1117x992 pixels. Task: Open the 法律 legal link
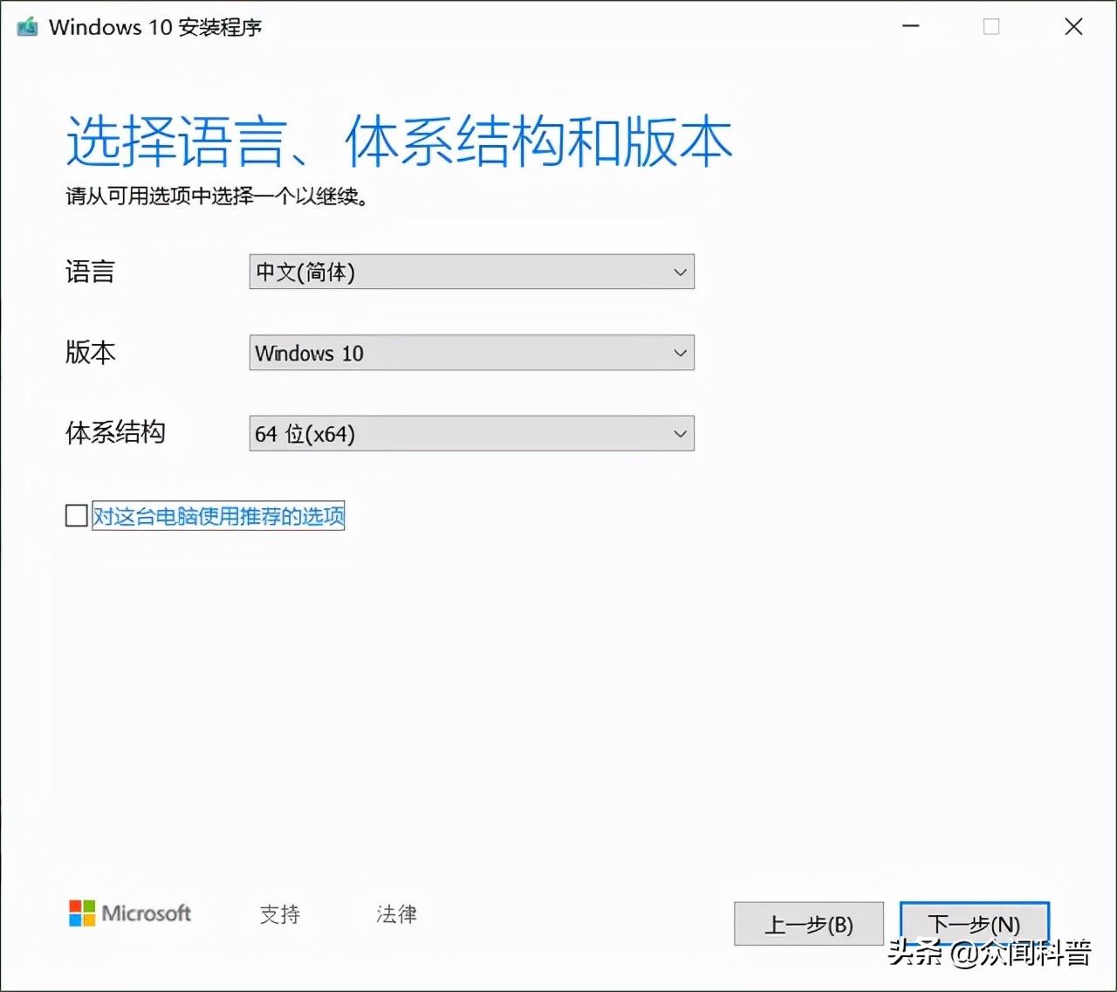tap(394, 914)
